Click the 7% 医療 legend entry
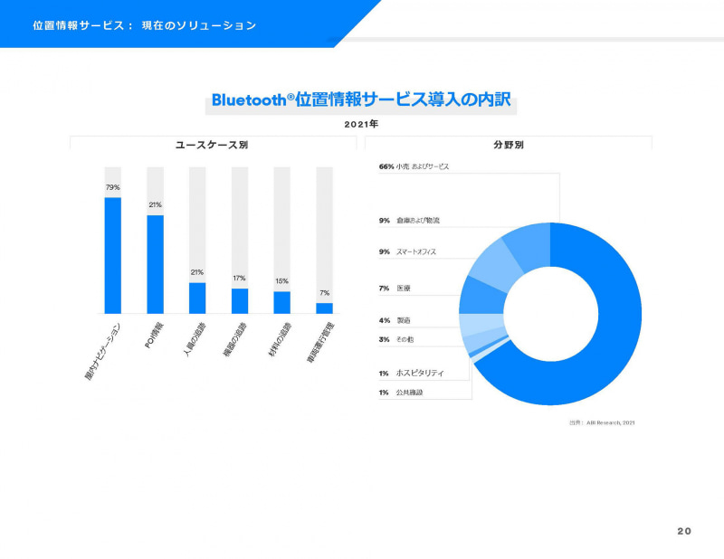The width and height of the screenshot is (724, 559). click(x=395, y=289)
